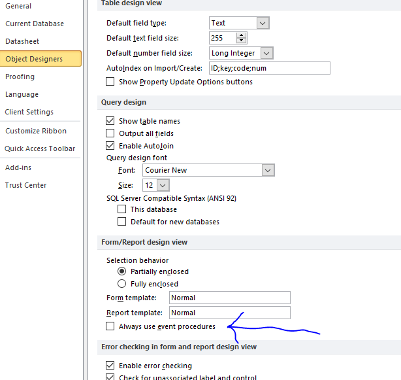401x380 pixels.
Task: Tick Always use event procedures
Action: click(110, 326)
